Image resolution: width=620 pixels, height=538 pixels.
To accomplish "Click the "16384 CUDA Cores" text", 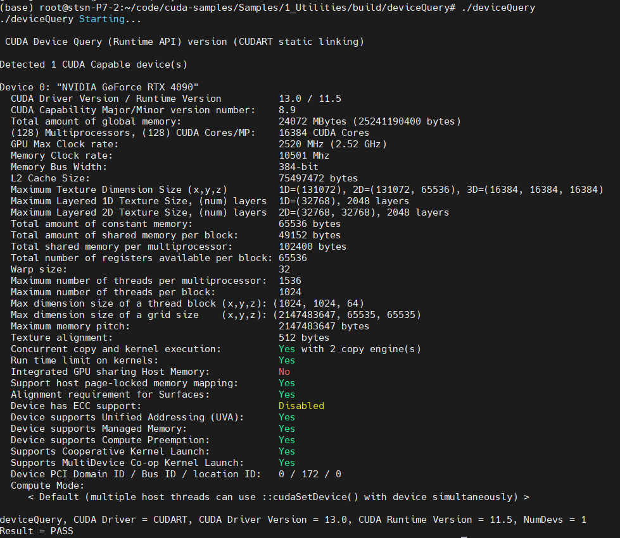I will coord(324,133).
